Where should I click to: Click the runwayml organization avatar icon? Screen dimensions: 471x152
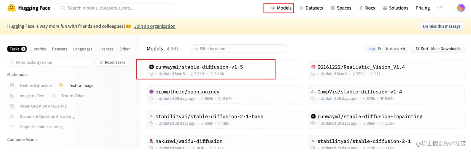(152, 67)
